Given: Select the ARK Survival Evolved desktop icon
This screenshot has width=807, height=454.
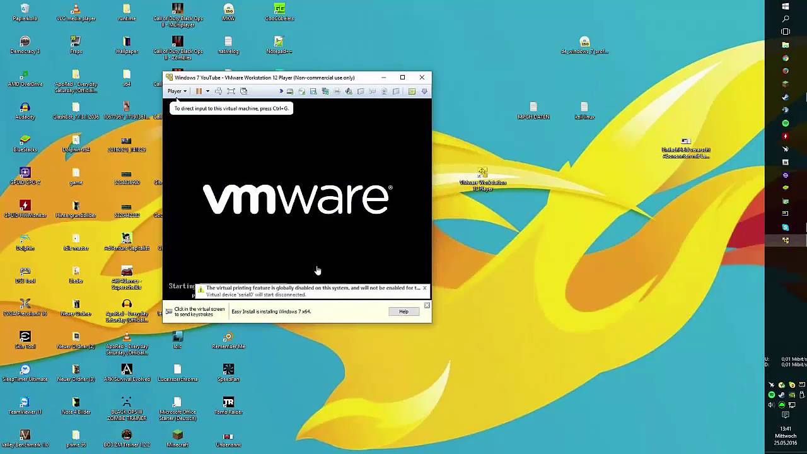Looking at the screenshot, I should 127,373.
